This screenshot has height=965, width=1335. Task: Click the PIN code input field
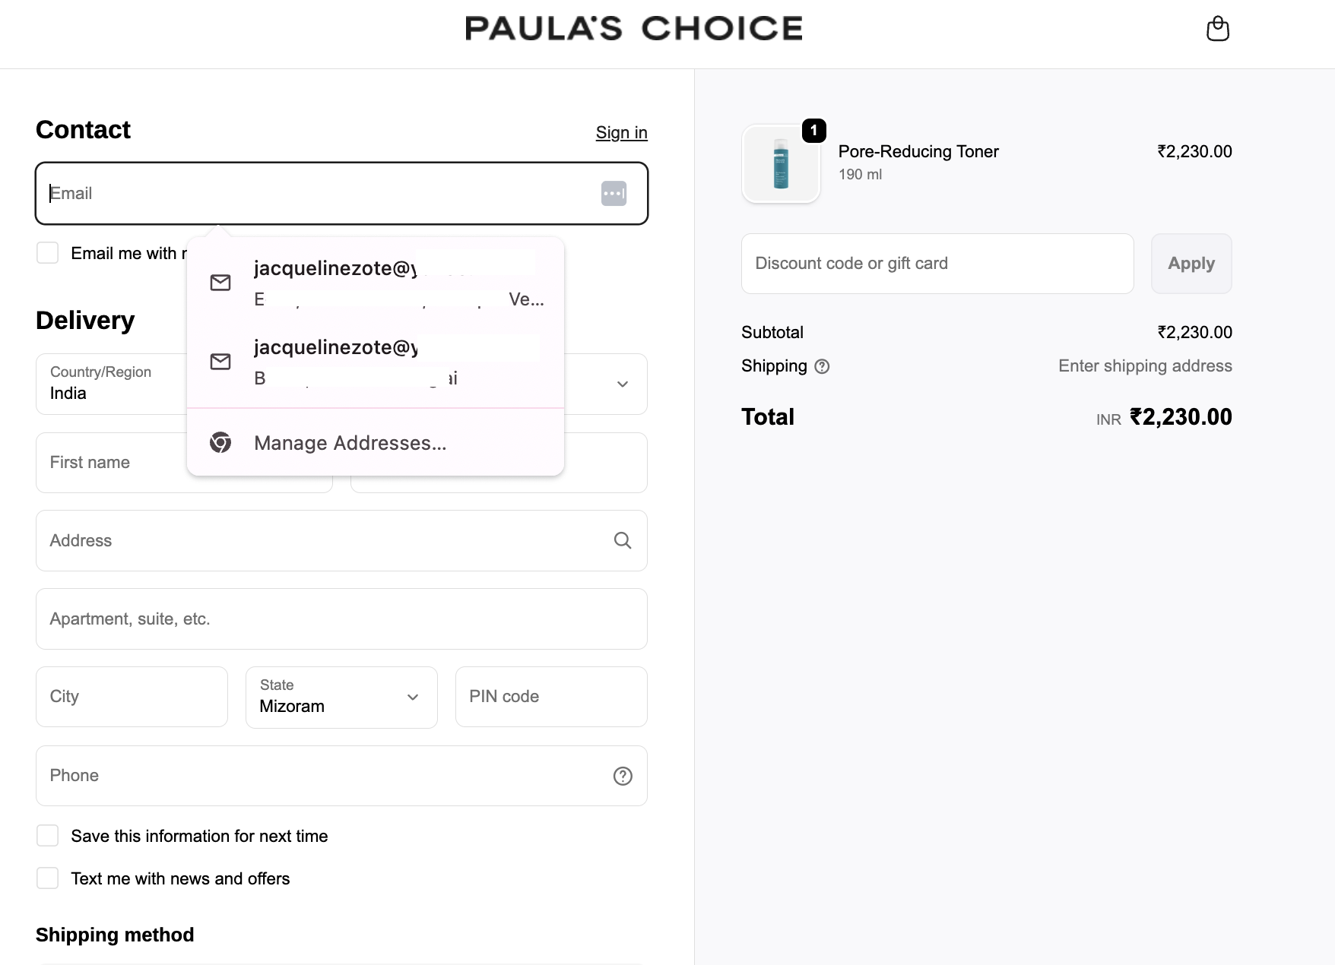[x=550, y=697]
